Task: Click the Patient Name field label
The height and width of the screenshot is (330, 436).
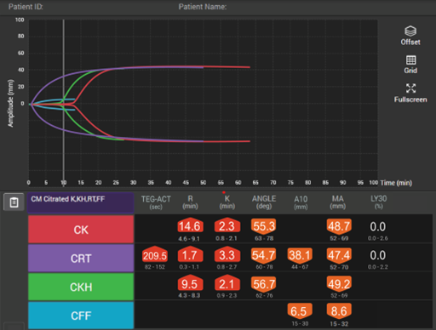Action: coord(203,7)
